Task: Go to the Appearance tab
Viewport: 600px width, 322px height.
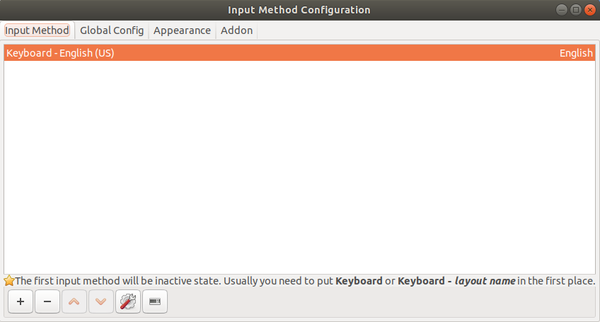Action: 182,30
